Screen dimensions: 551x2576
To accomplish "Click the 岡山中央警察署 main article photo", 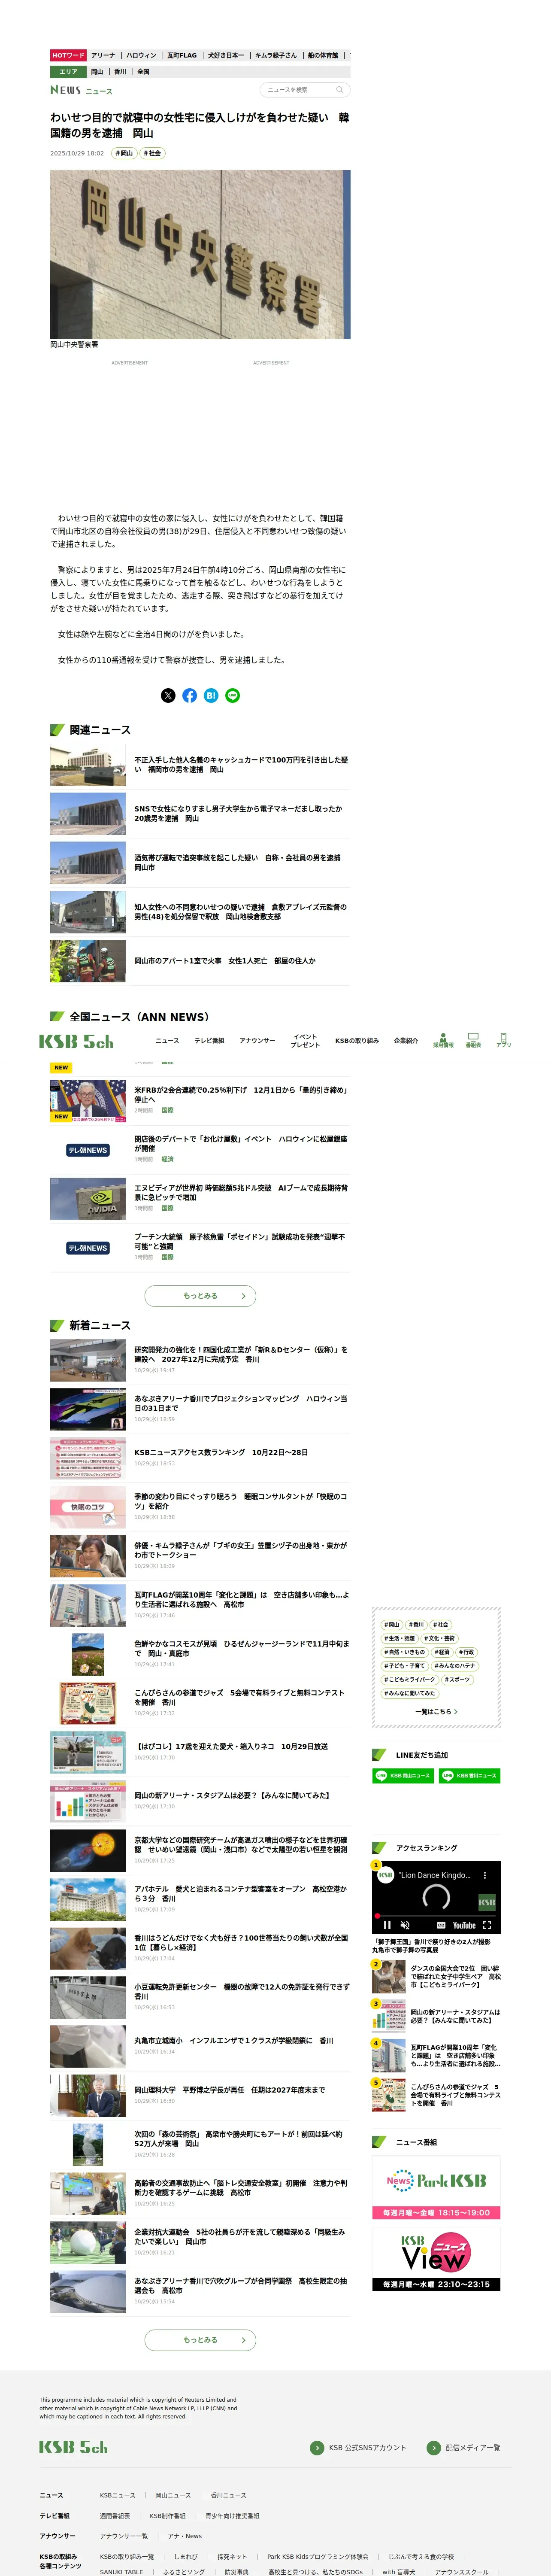I will coord(200,254).
